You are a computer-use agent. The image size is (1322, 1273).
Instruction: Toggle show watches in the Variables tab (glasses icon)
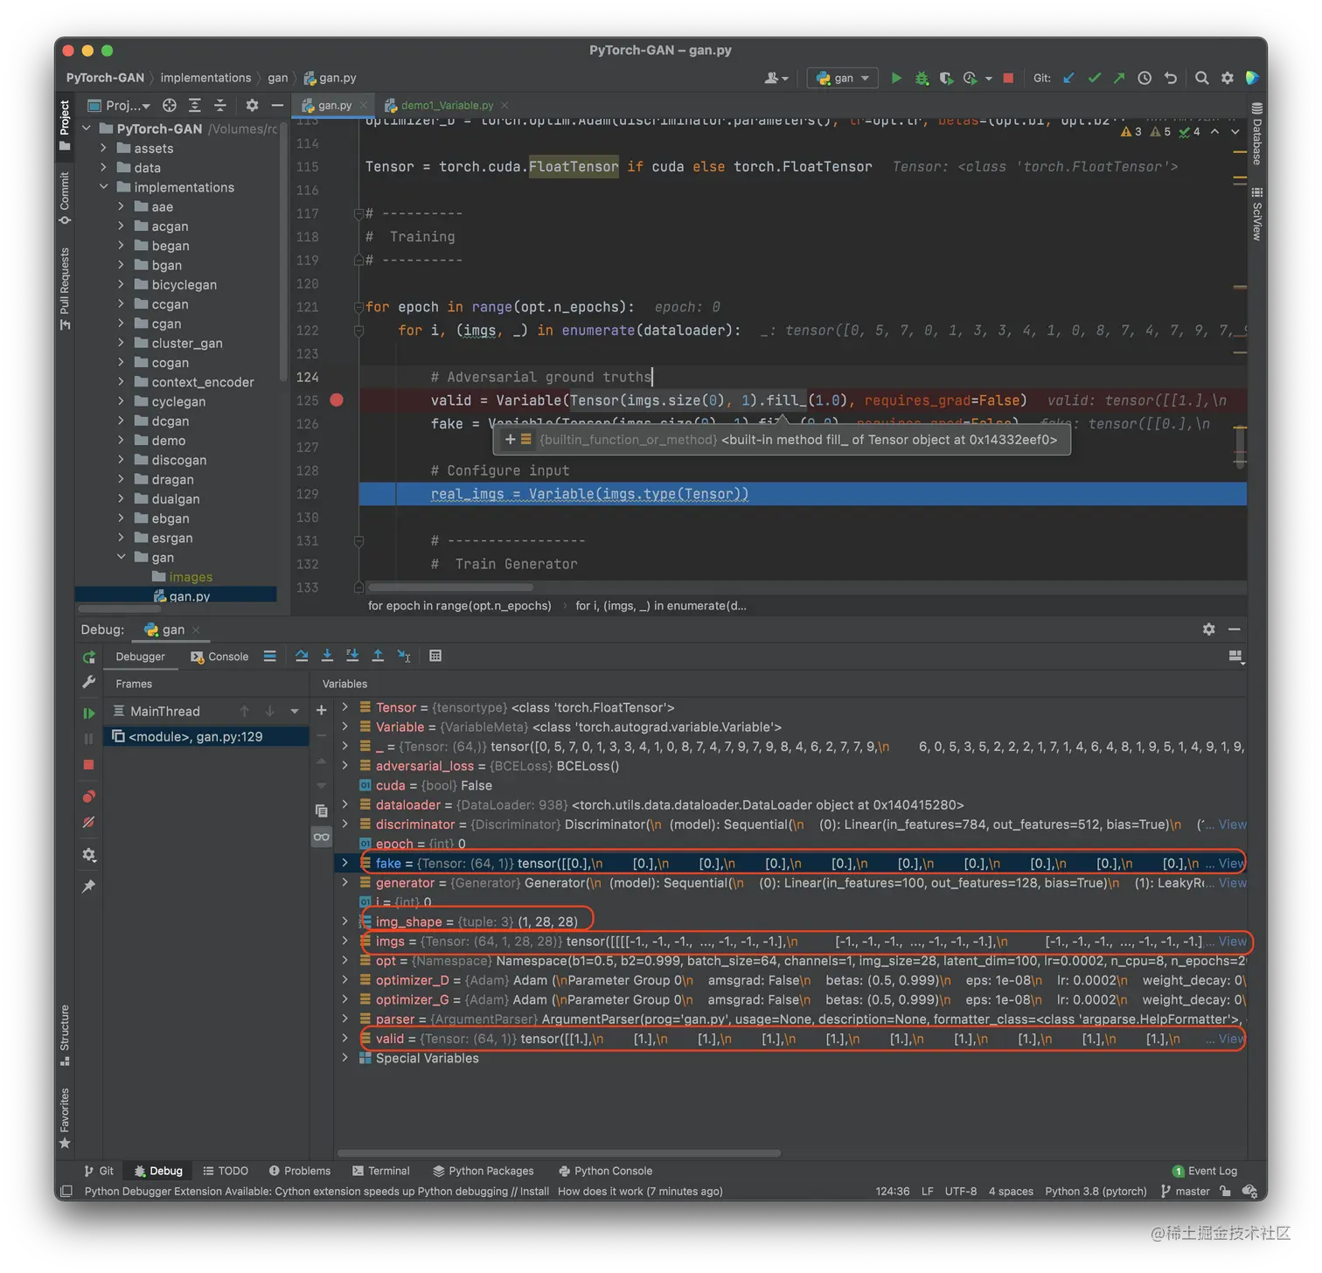(x=322, y=837)
